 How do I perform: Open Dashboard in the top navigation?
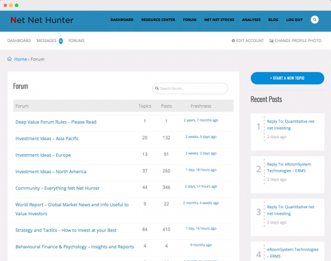tap(122, 20)
